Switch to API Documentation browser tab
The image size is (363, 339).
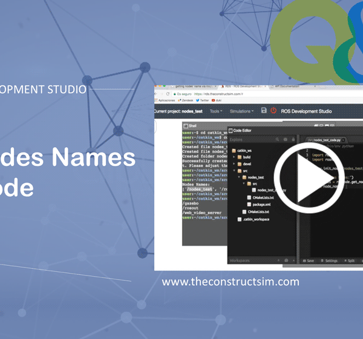point(293,87)
